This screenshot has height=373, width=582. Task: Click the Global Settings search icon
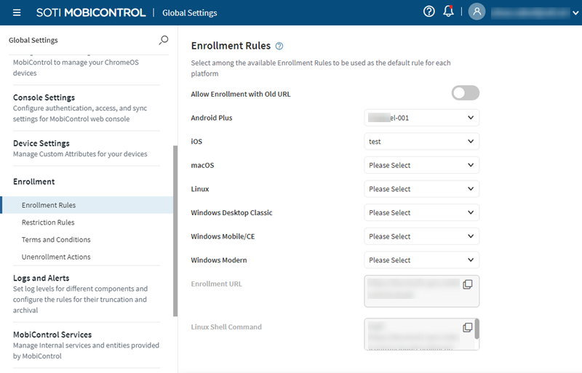163,40
